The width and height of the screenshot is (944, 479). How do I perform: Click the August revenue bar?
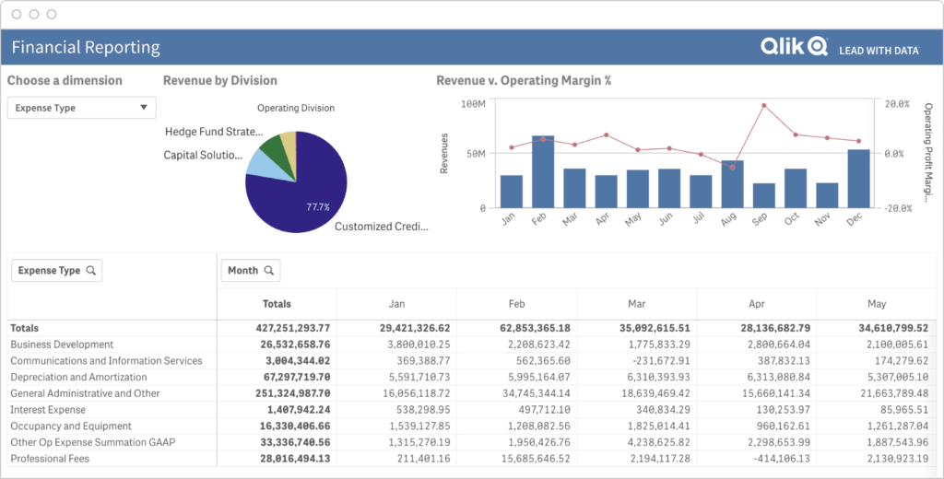pos(732,184)
